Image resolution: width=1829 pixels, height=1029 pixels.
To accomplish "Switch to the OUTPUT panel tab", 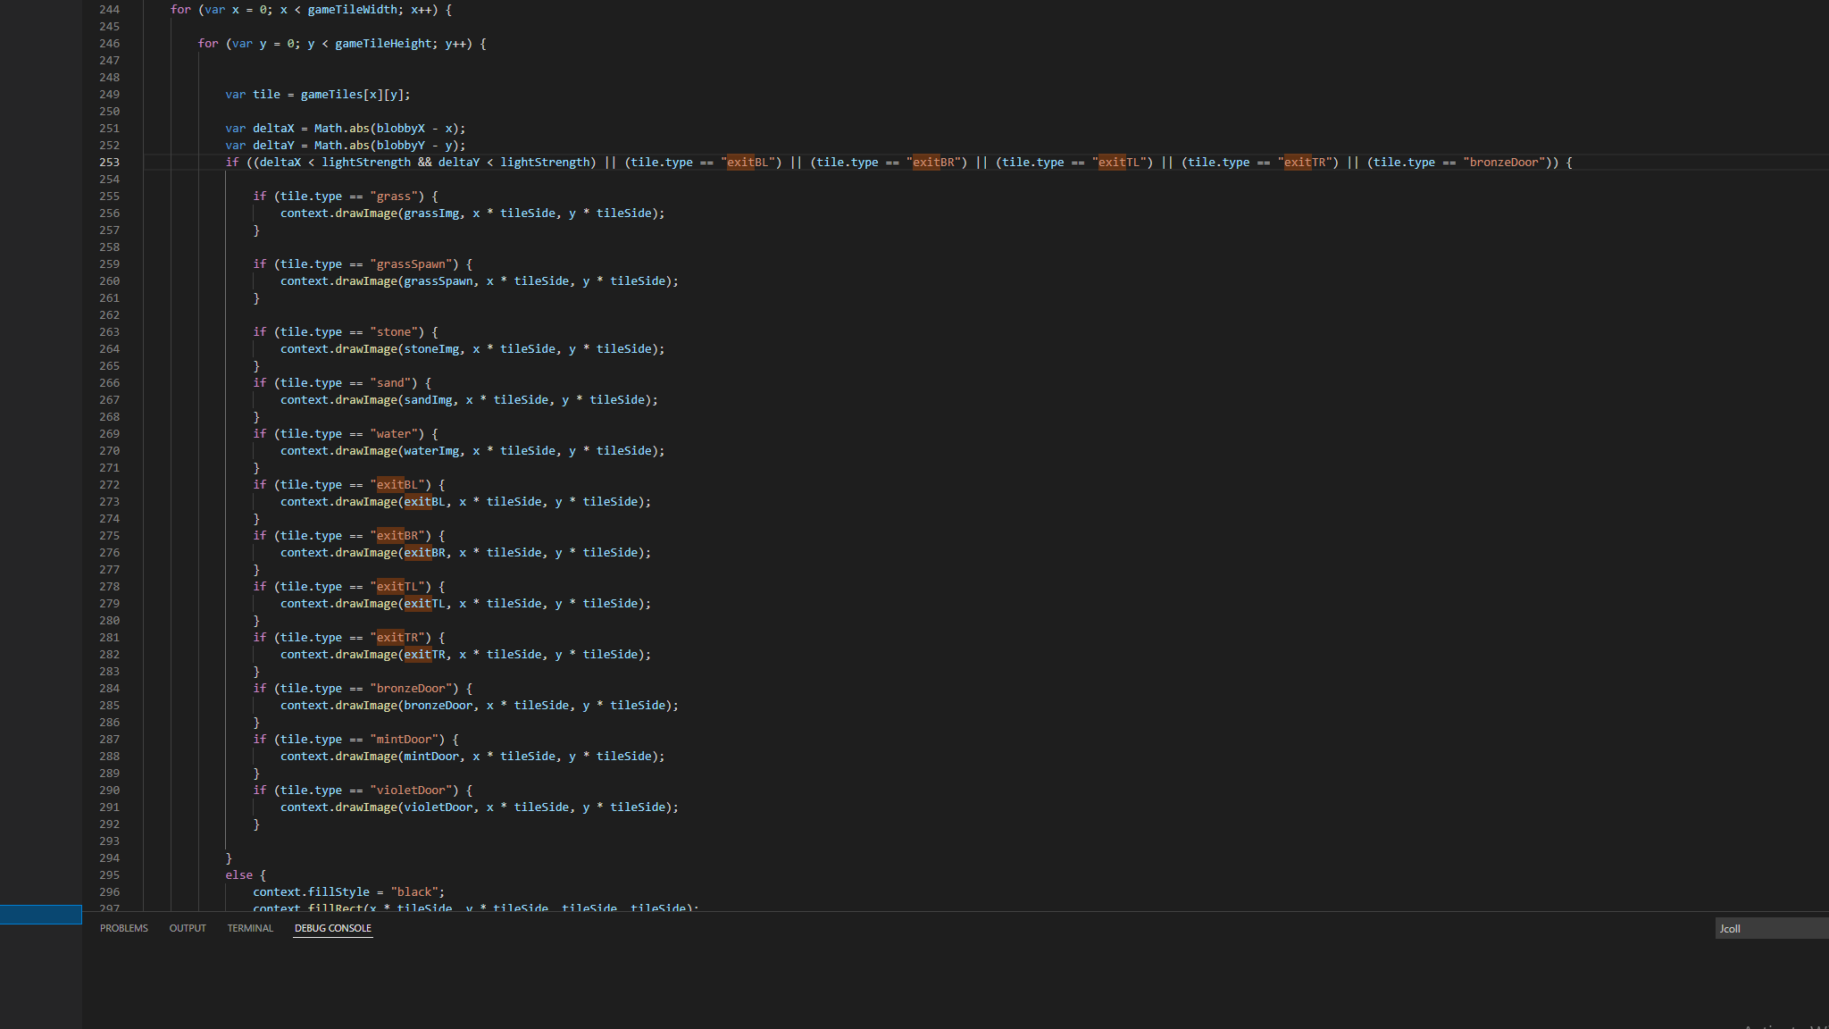I will (x=188, y=928).
